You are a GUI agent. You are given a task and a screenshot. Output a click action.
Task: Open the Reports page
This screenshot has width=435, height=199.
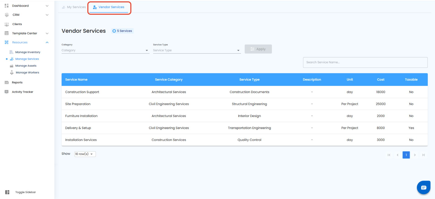point(17,83)
